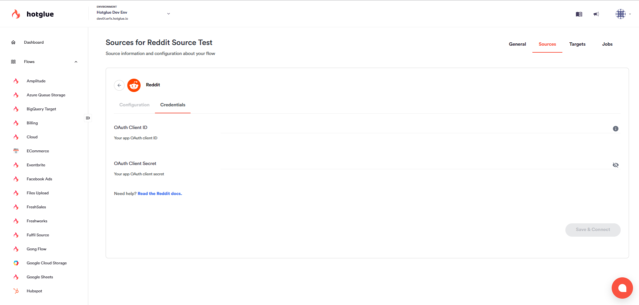Click the Files Upload flow icon
Viewport: 639px width, 305px height.
[x=16, y=193]
